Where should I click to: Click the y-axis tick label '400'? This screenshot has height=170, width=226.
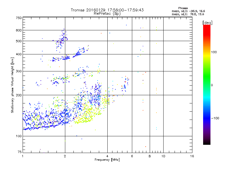coord(19,54)
